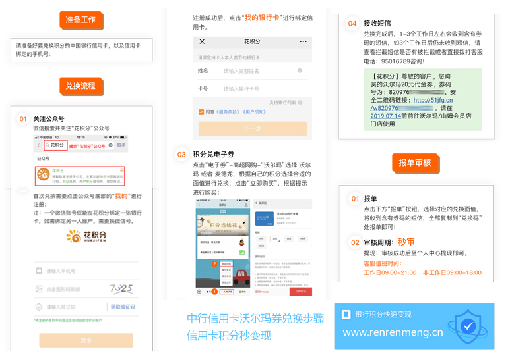Refresh the 7325 captcha image

pos(121,288)
